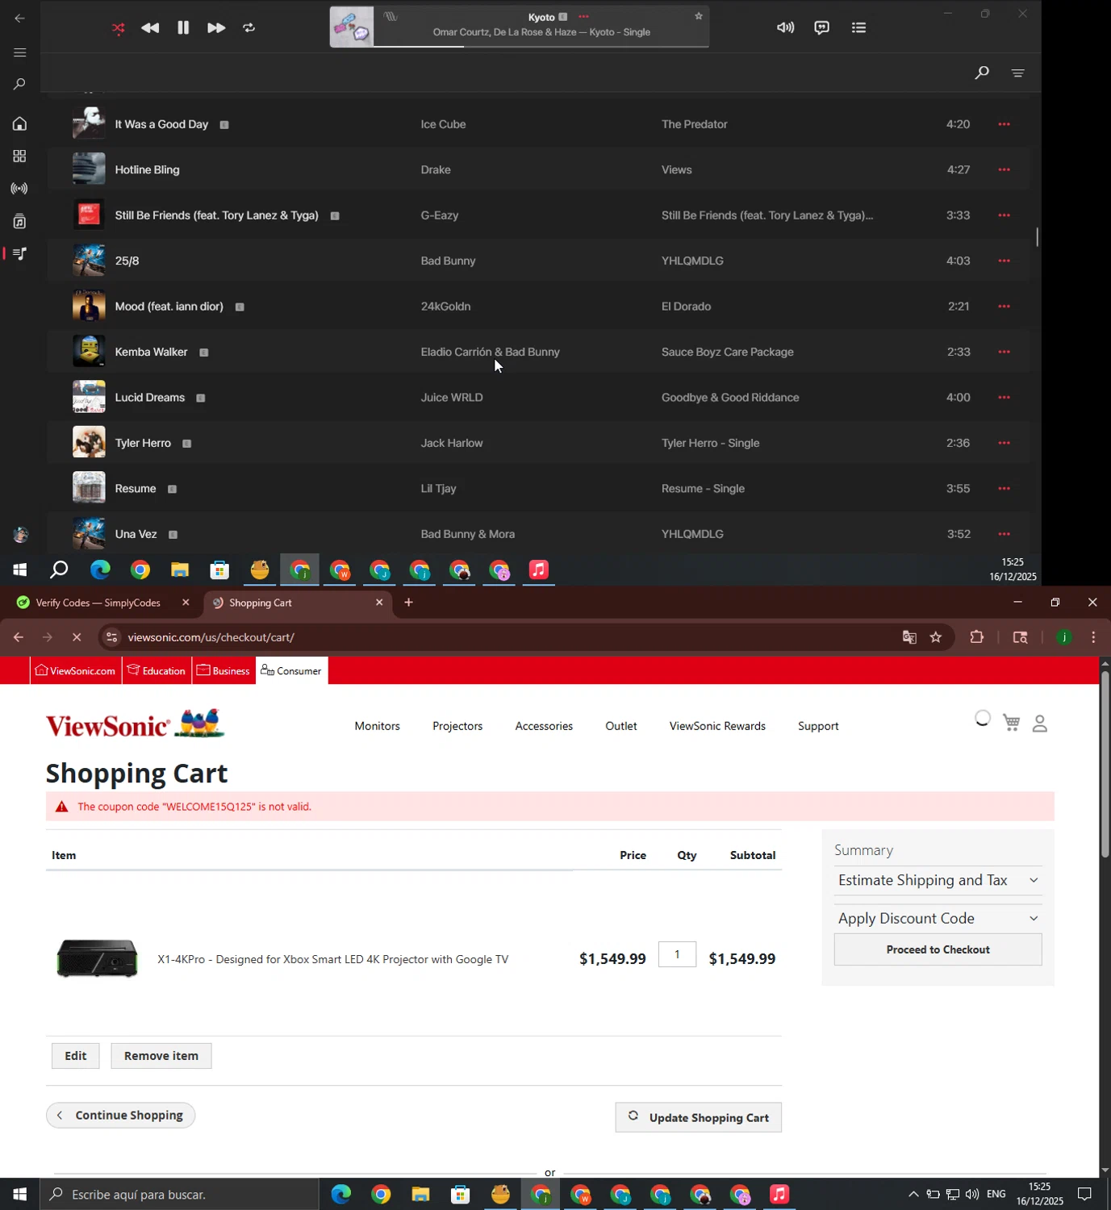
Task: Click the song progress bar under Kyoto
Action: (541, 46)
